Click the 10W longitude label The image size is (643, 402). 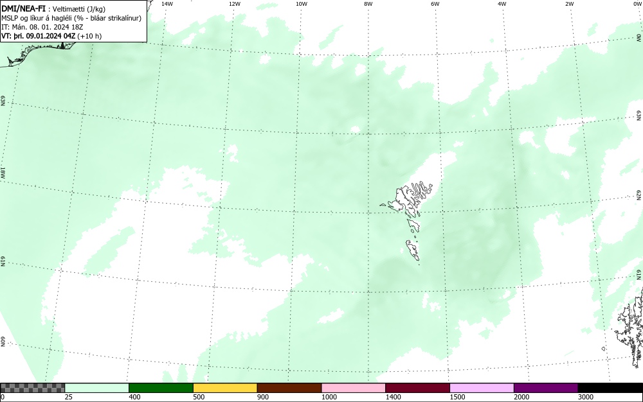302,4
